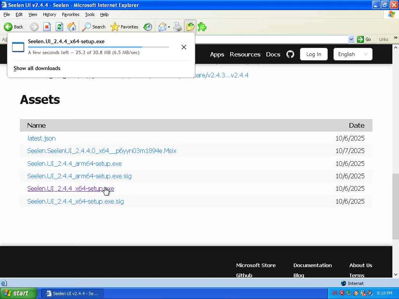The width and height of the screenshot is (399, 299).
Task: Click the History clock icon
Action: [148, 27]
